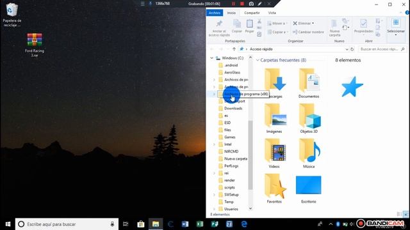This screenshot has width=410, height=230.
Task: Switch to the Vista ribbon tab
Action: coord(272,13)
